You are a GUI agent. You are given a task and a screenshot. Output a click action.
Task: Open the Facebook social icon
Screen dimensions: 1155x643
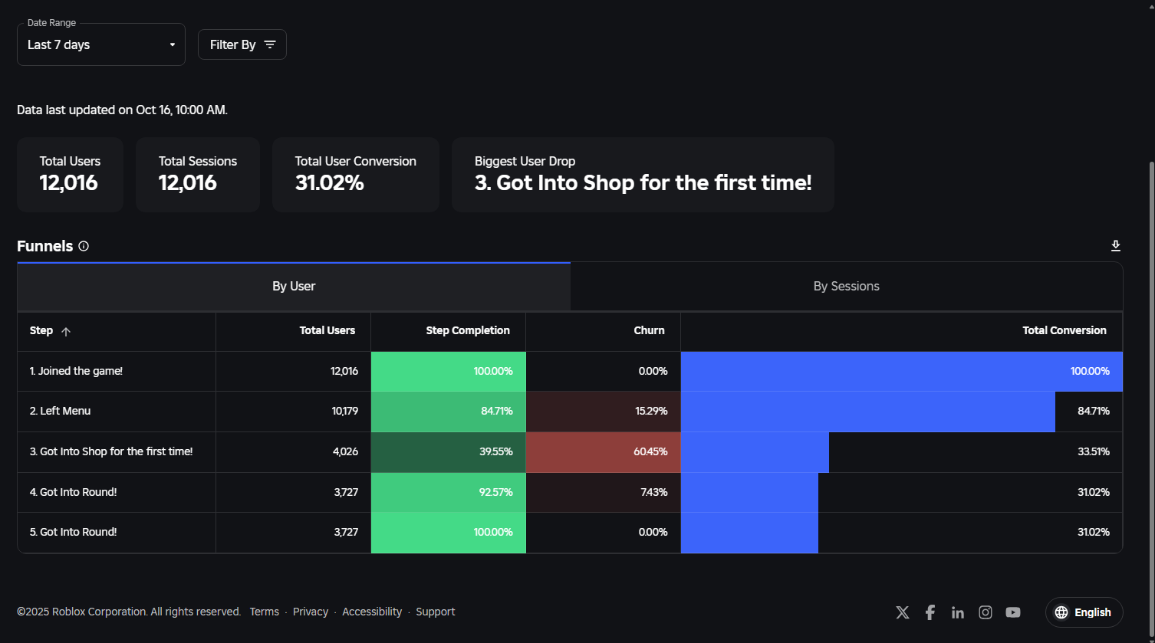tap(930, 612)
